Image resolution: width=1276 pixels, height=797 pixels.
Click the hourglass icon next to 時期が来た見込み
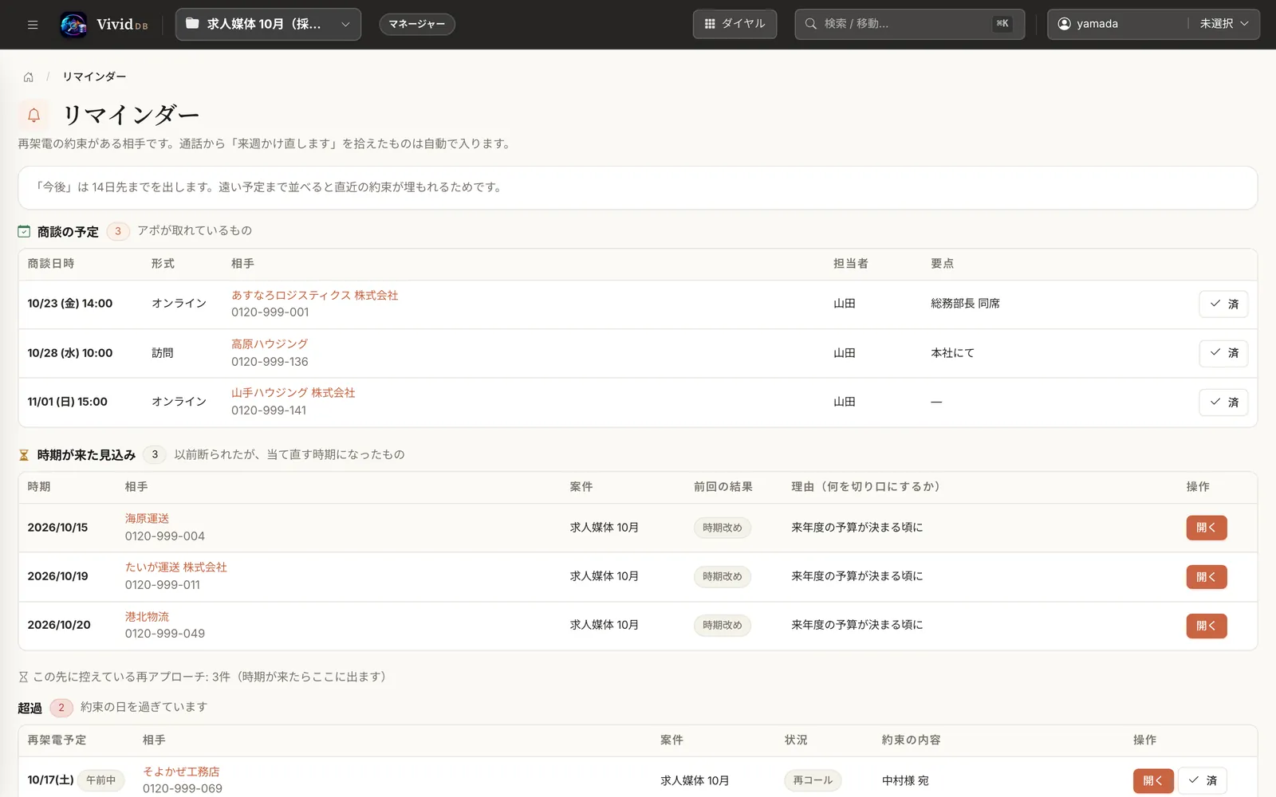pos(24,455)
